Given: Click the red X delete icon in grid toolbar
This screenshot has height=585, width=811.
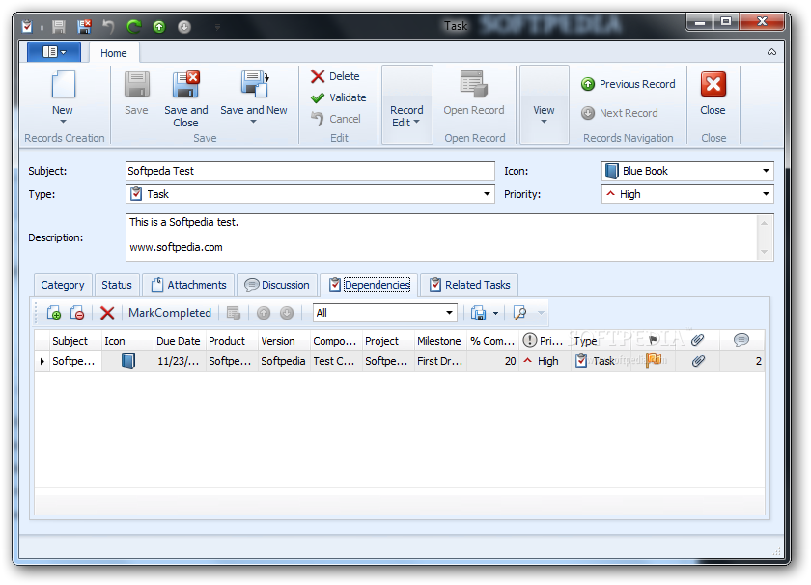Looking at the screenshot, I should point(107,313).
